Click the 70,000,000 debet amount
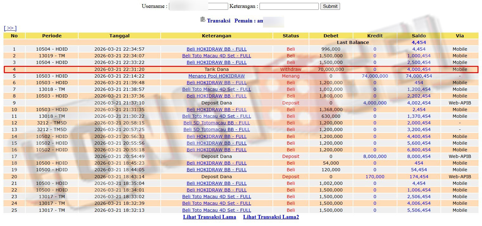Image resolution: width=482 pixels, height=226 pixels. pyautogui.click(x=331, y=69)
